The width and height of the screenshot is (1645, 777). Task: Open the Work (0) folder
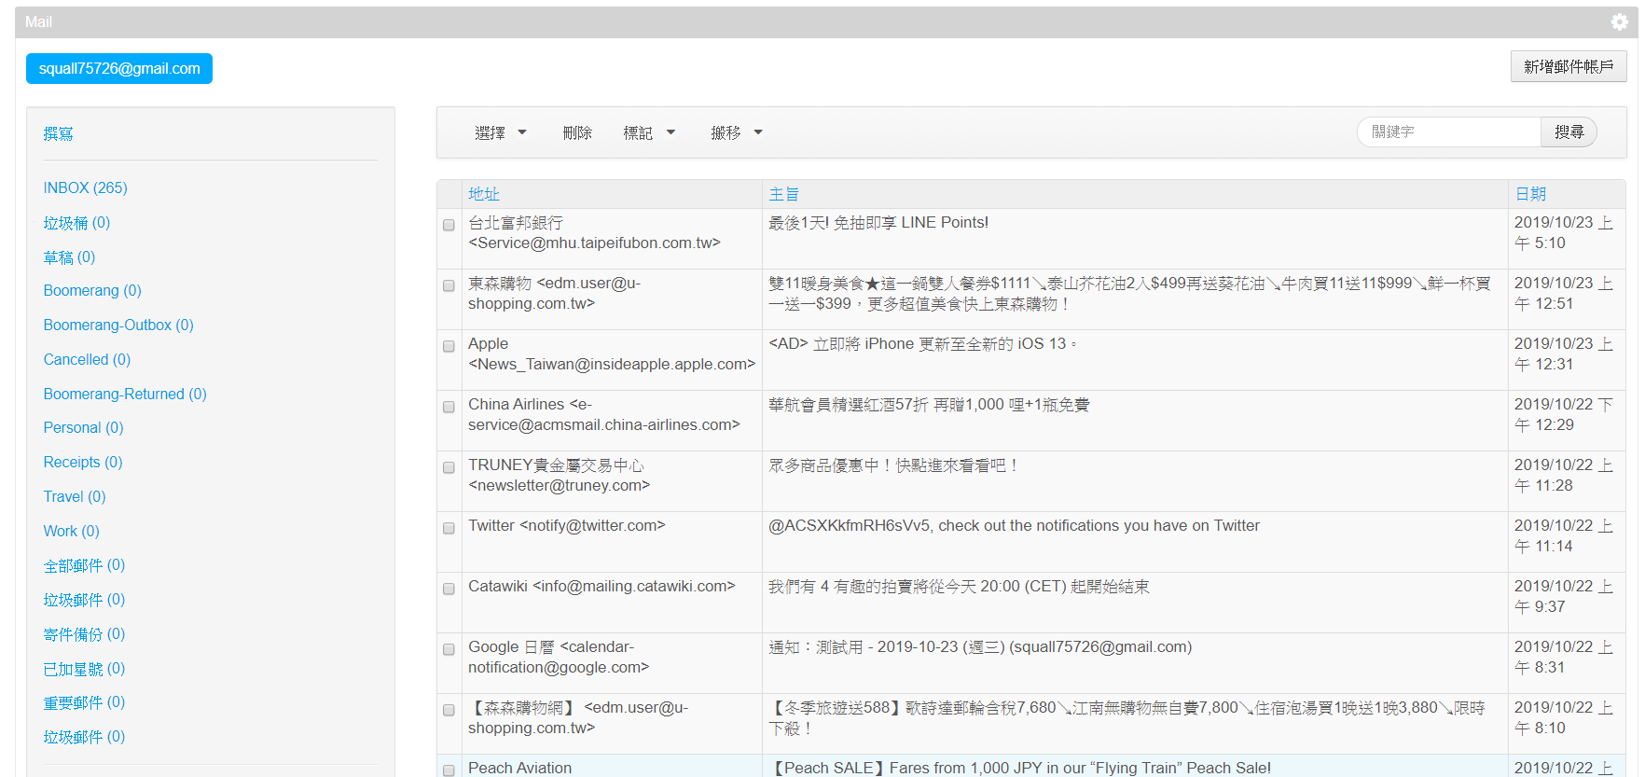[x=71, y=531]
